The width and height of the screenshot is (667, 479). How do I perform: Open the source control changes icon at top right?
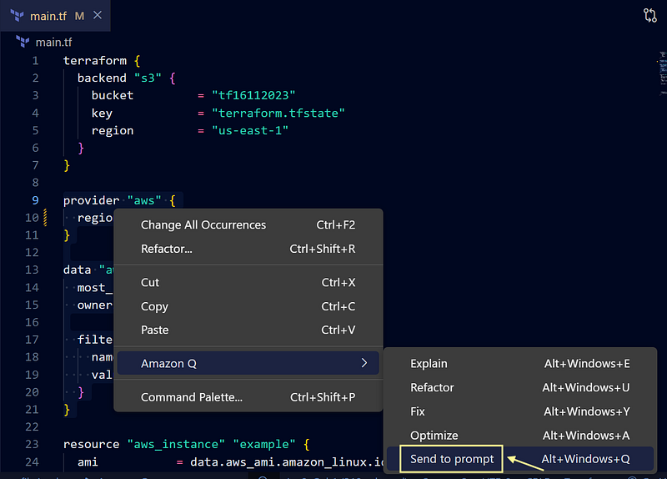click(650, 15)
